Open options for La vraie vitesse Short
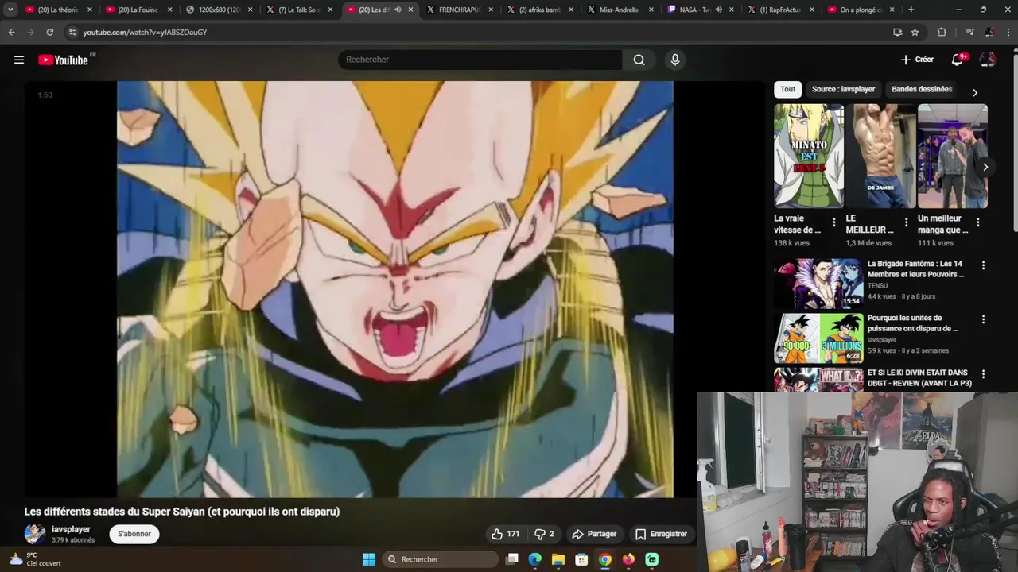This screenshot has width=1018, height=572. [833, 222]
